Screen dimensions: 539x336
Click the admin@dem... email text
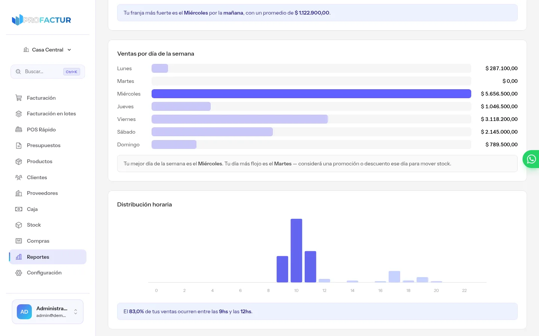(51, 315)
